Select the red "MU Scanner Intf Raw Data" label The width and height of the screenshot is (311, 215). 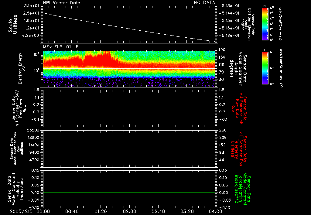click(x=239, y=108)
